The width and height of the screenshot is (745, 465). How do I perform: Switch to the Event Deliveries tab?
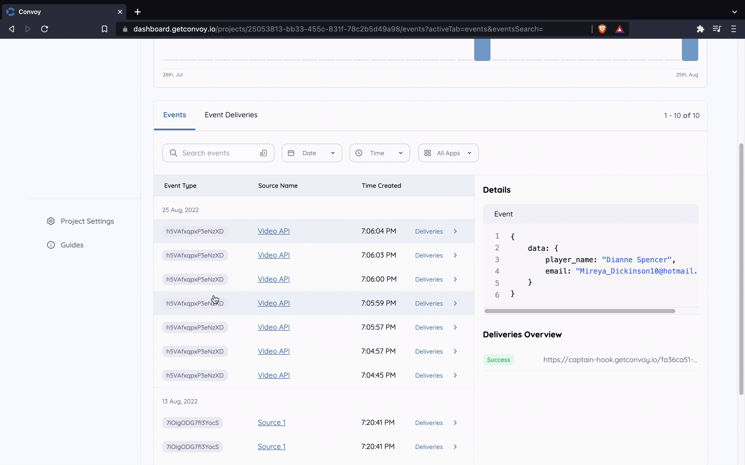pyautogui.click(x=231, y=115)
